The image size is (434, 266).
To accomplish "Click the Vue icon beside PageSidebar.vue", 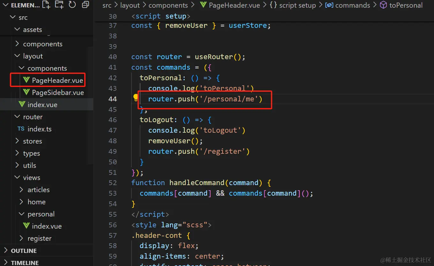I will (x=26, y=92).
